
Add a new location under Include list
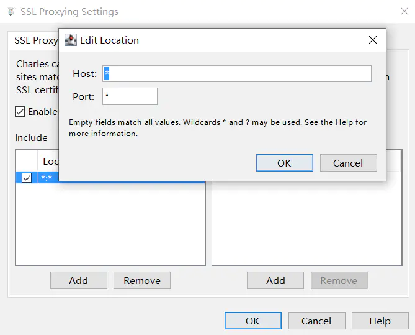click(78, 280)
